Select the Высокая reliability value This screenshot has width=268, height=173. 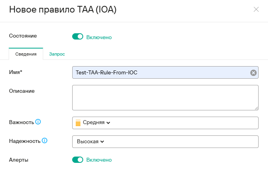(88, 142)
